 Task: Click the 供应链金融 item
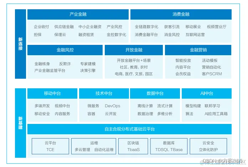64,27
